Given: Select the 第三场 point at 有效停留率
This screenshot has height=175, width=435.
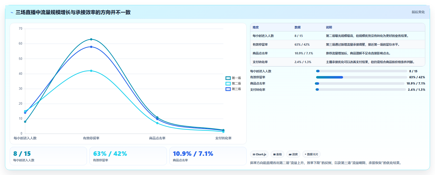Looking at the screenshot, I should [x=91, y=47].
